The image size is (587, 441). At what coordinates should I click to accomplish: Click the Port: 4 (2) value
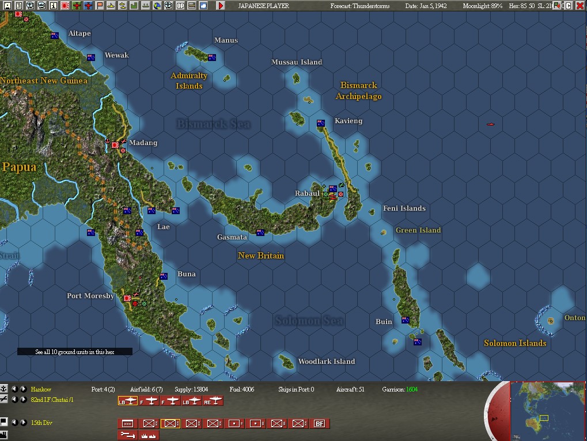103,389
